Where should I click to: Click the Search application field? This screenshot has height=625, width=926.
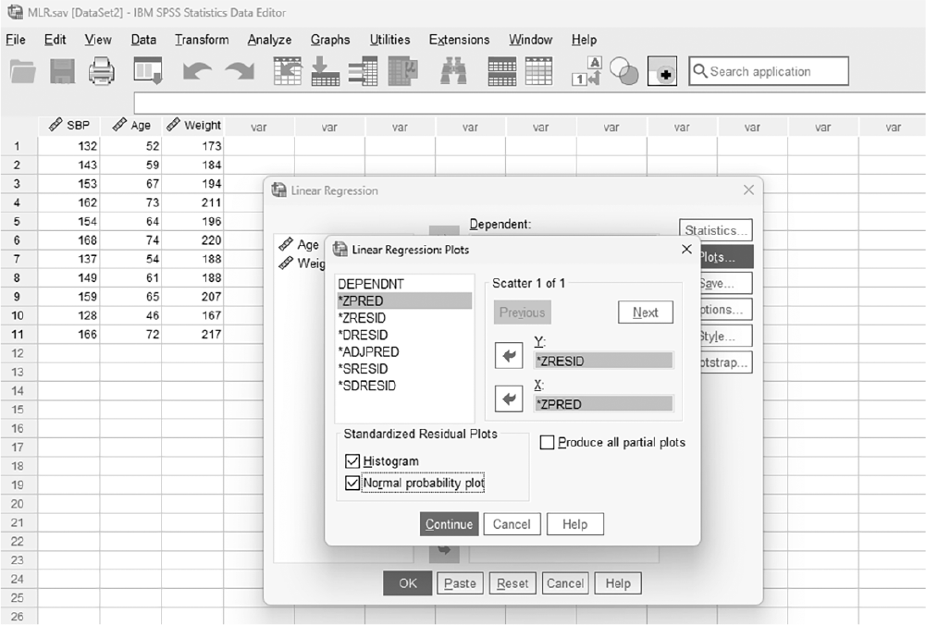(769, 71)
